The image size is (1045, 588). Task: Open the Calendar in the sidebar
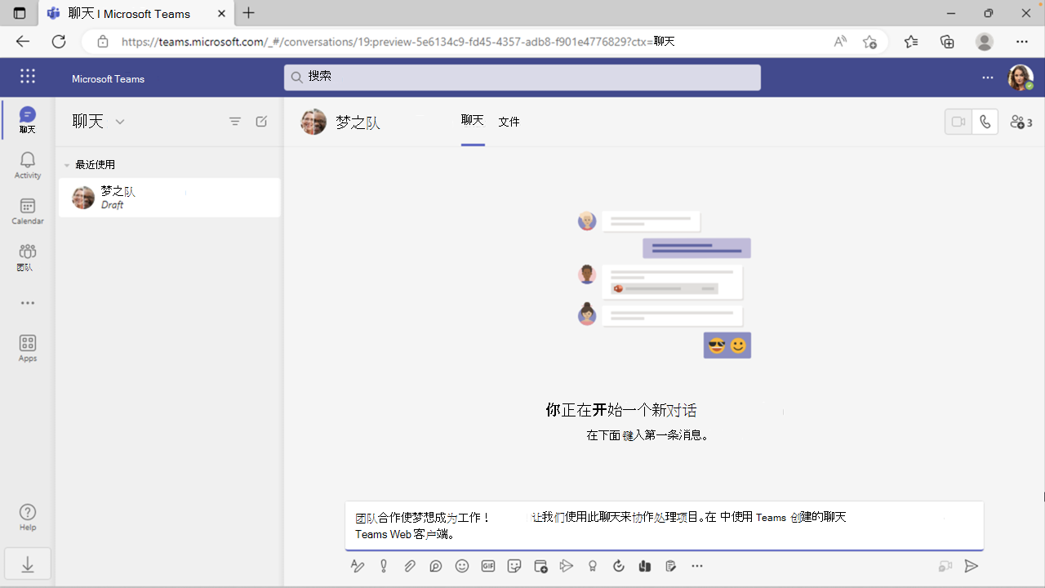(x=28, y=212)
